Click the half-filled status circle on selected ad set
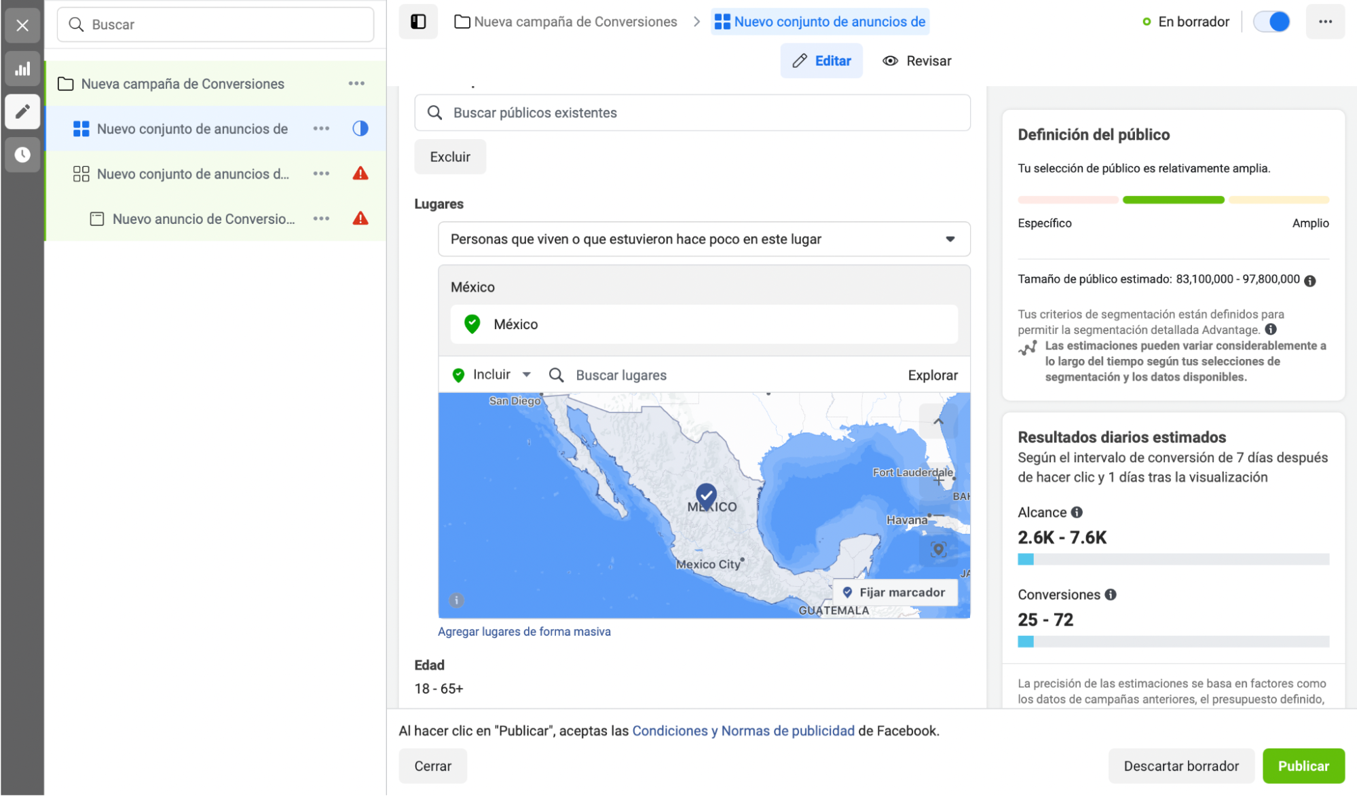Viewport: 1357px width, 796px height. point(360,128)
